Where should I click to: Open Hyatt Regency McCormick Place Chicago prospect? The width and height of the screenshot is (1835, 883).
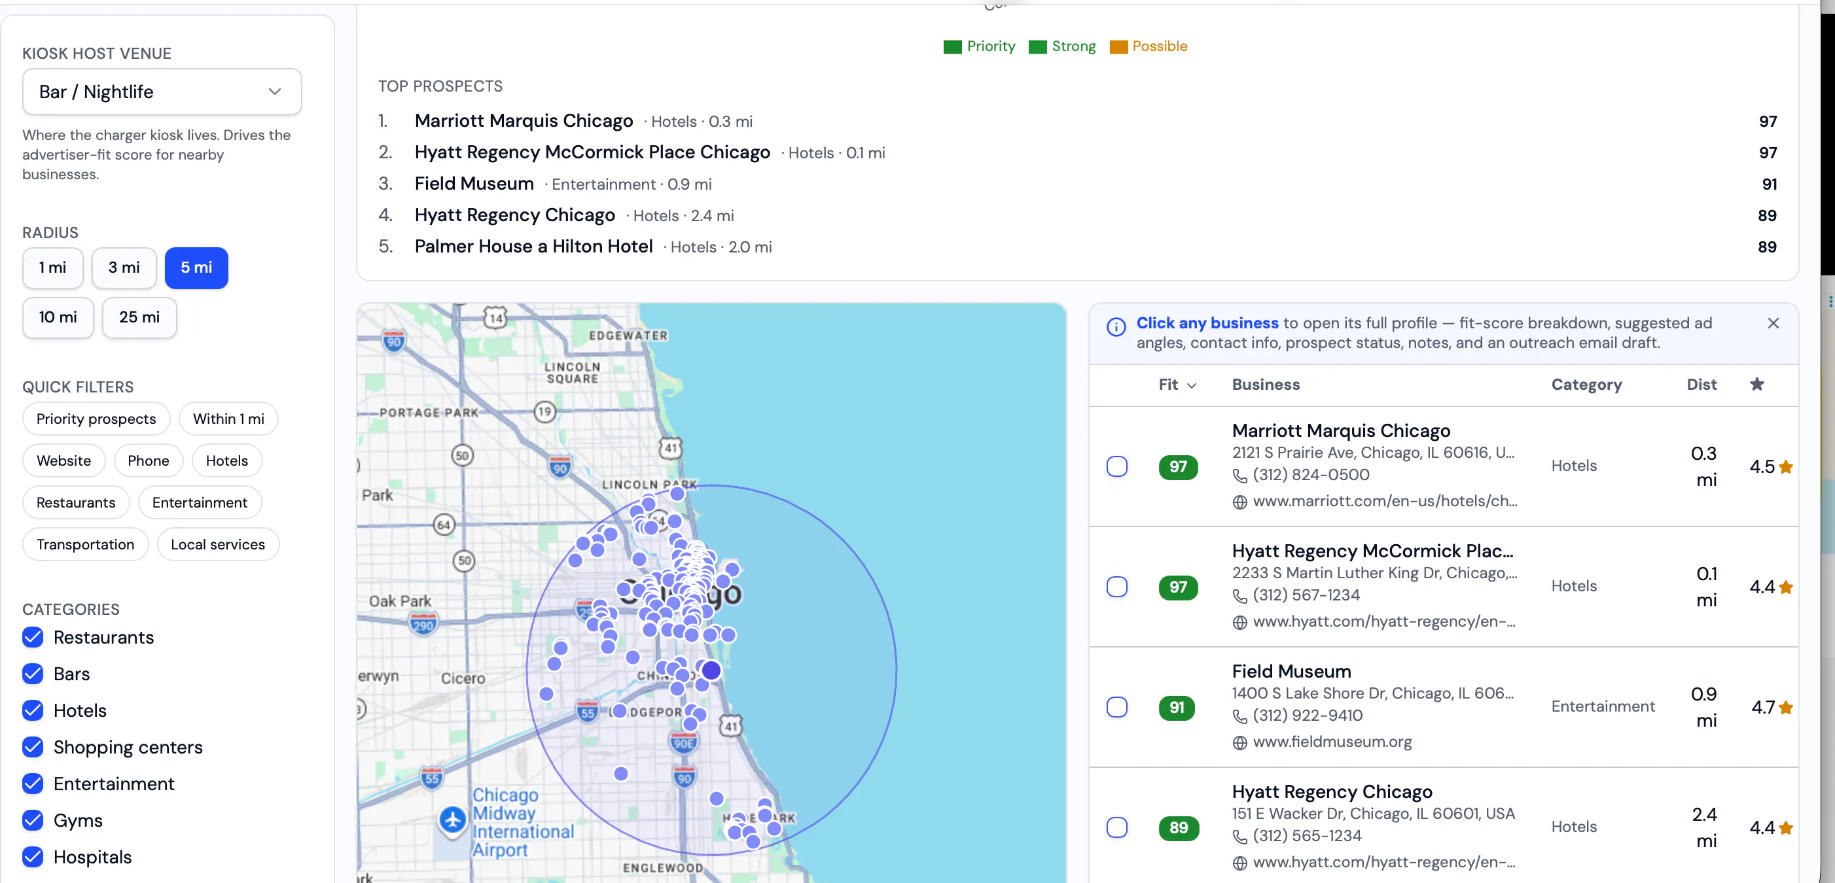click(592, 152)
